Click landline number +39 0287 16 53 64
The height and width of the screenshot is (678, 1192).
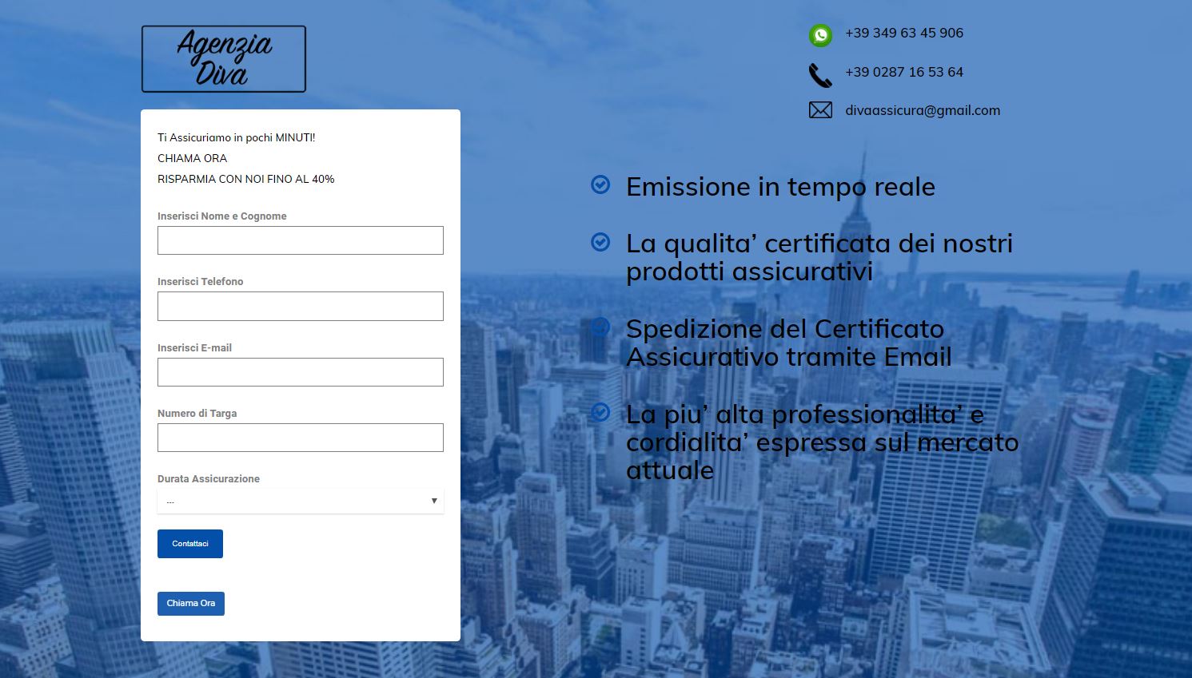(x=904, y=72)
